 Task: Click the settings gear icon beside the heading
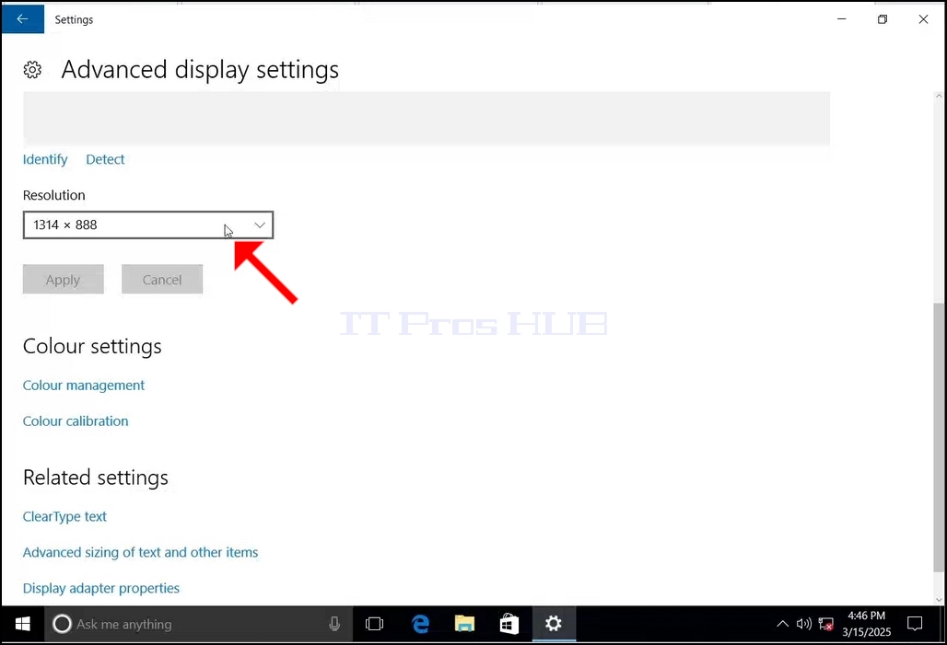click(32, 70)
